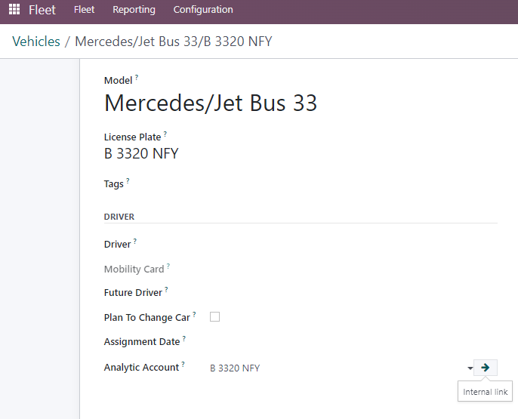518x419 pixels.
Task: Click the Fleet app title
Action: [x=42, y=10]
